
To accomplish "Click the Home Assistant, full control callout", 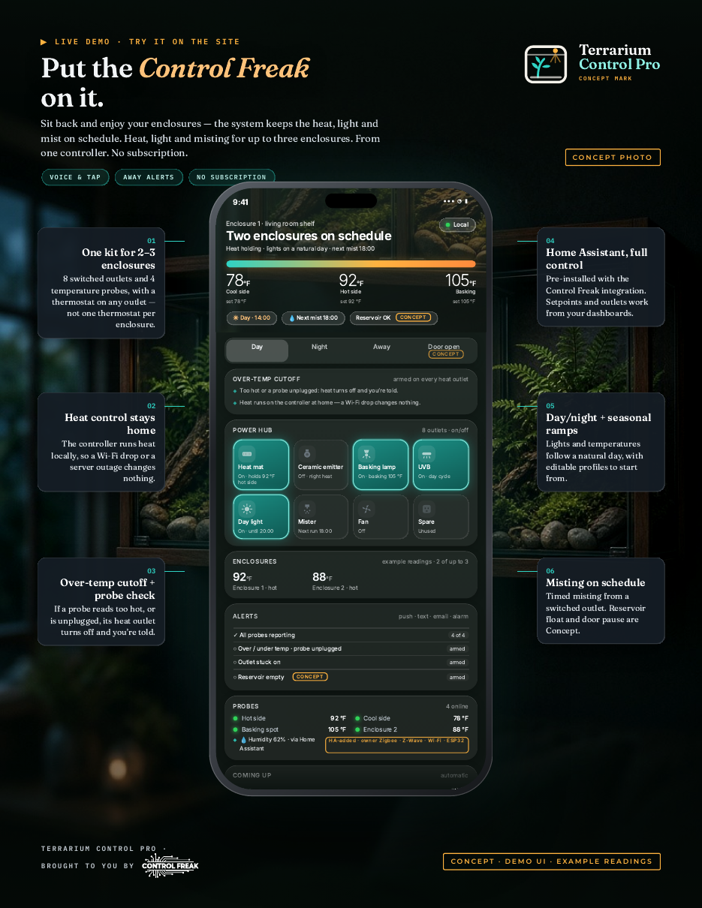I will pos(601,277).
